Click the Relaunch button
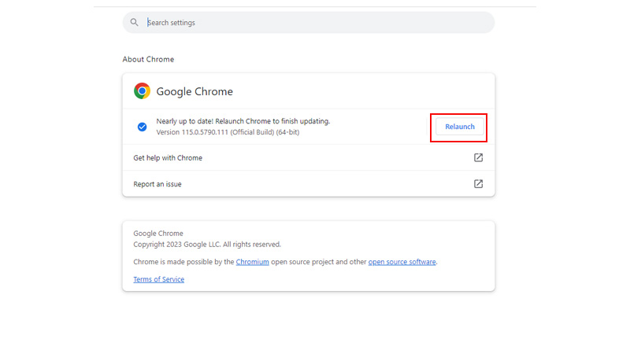630x354 pixels. [460, 127]
